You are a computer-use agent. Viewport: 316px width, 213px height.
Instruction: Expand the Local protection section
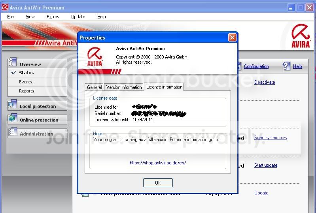tap(37, 106)
